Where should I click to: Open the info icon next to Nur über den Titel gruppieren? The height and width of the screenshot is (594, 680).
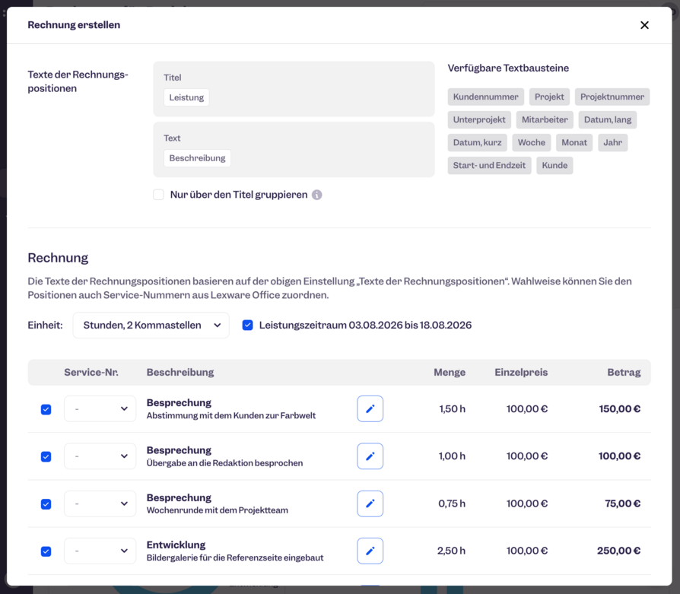(x=317, y=195)
